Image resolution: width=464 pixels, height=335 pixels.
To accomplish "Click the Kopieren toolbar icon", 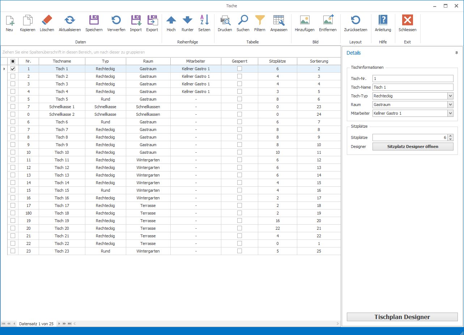I will (27, 21).
